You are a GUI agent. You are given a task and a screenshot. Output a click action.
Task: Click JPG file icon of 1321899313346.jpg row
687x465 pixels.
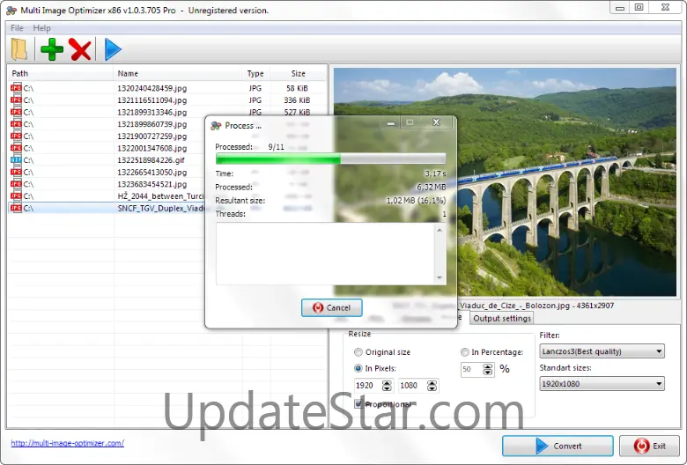16,112
